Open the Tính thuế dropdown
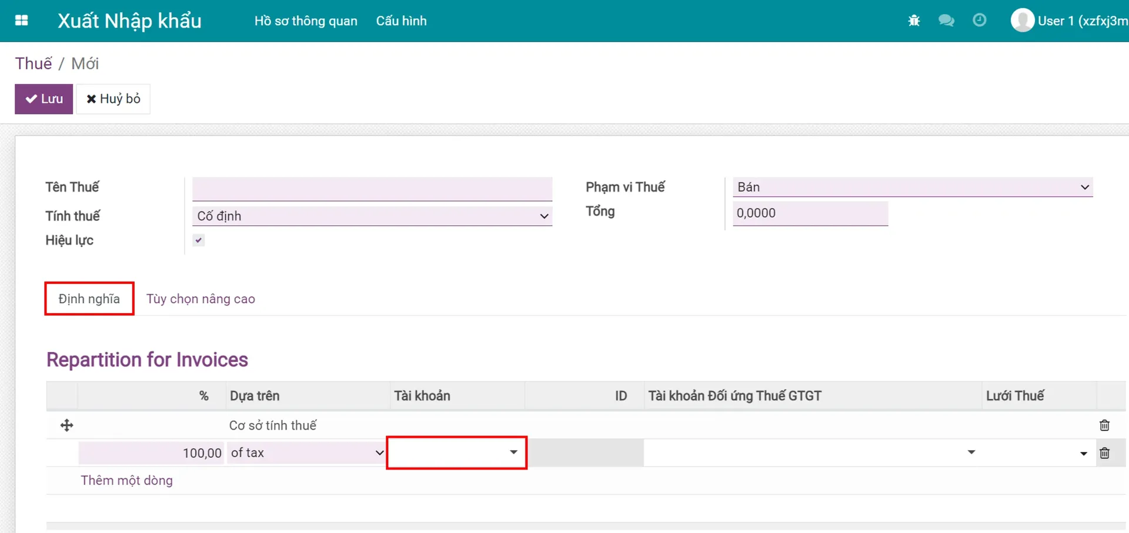1129x533 pixels. (372, 216)
